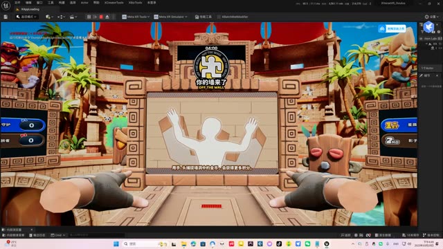Screen dimensions: 443x249
Task: Show hidden system tray icons
Action: click(353, 244)
